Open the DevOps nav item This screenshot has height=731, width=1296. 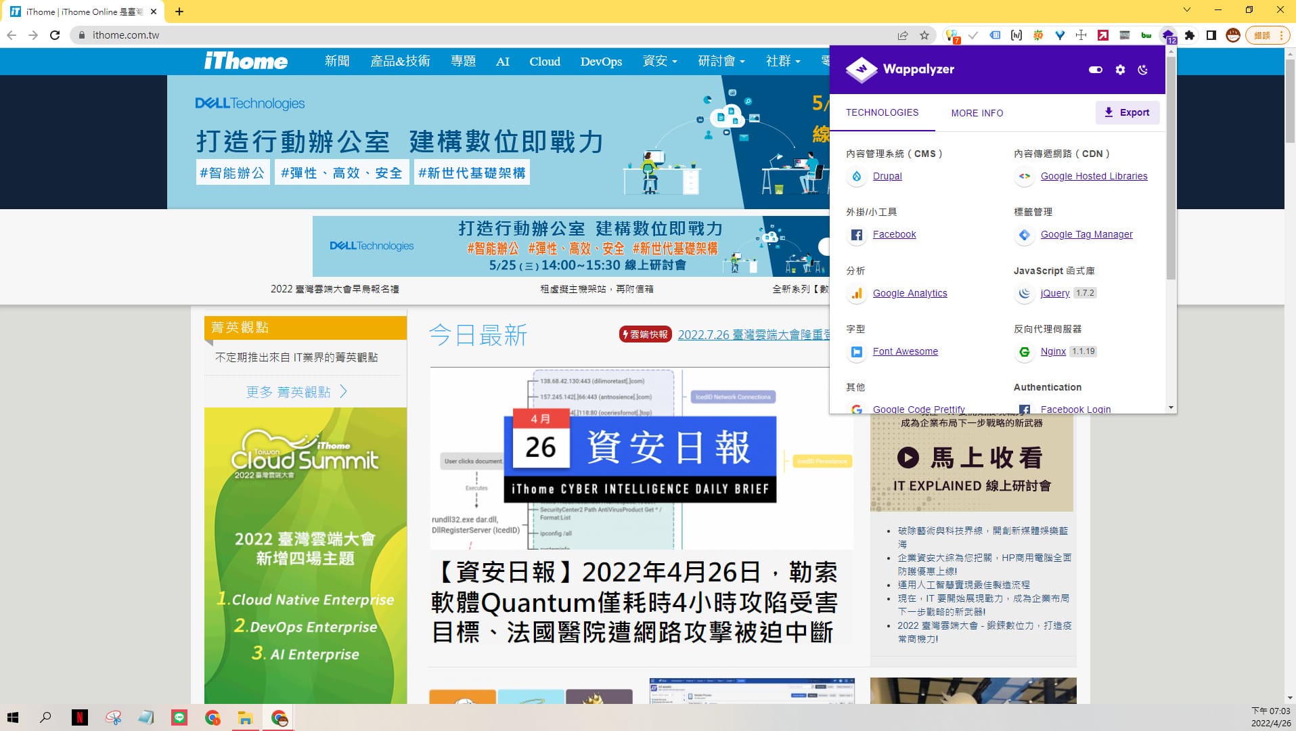[601, 61]
